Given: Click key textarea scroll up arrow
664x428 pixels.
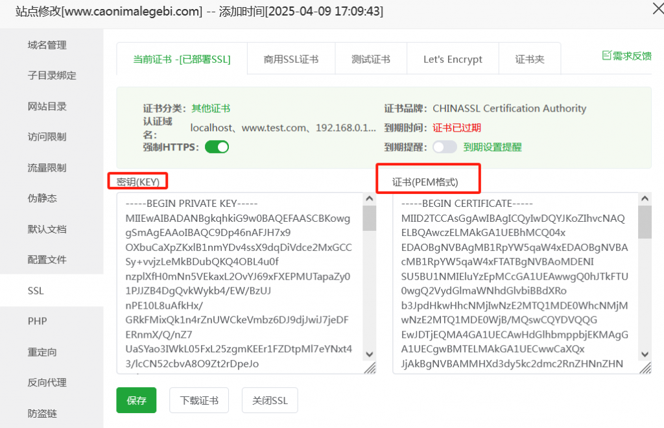Looking at the screenshot, I should coord(369,198).
